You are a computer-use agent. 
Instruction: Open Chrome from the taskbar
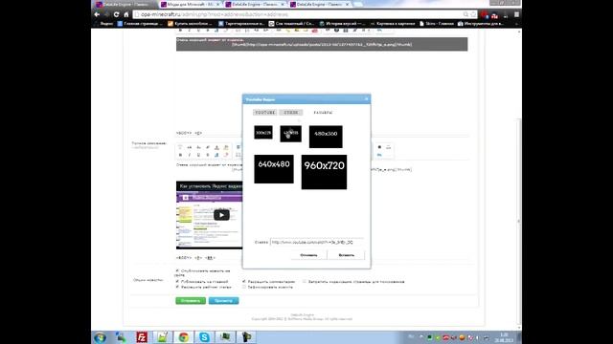click(183, 337)
